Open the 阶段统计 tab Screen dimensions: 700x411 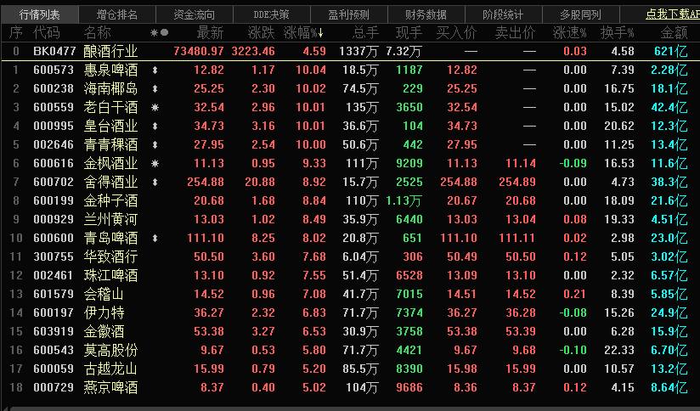click(x=503, y=14)
